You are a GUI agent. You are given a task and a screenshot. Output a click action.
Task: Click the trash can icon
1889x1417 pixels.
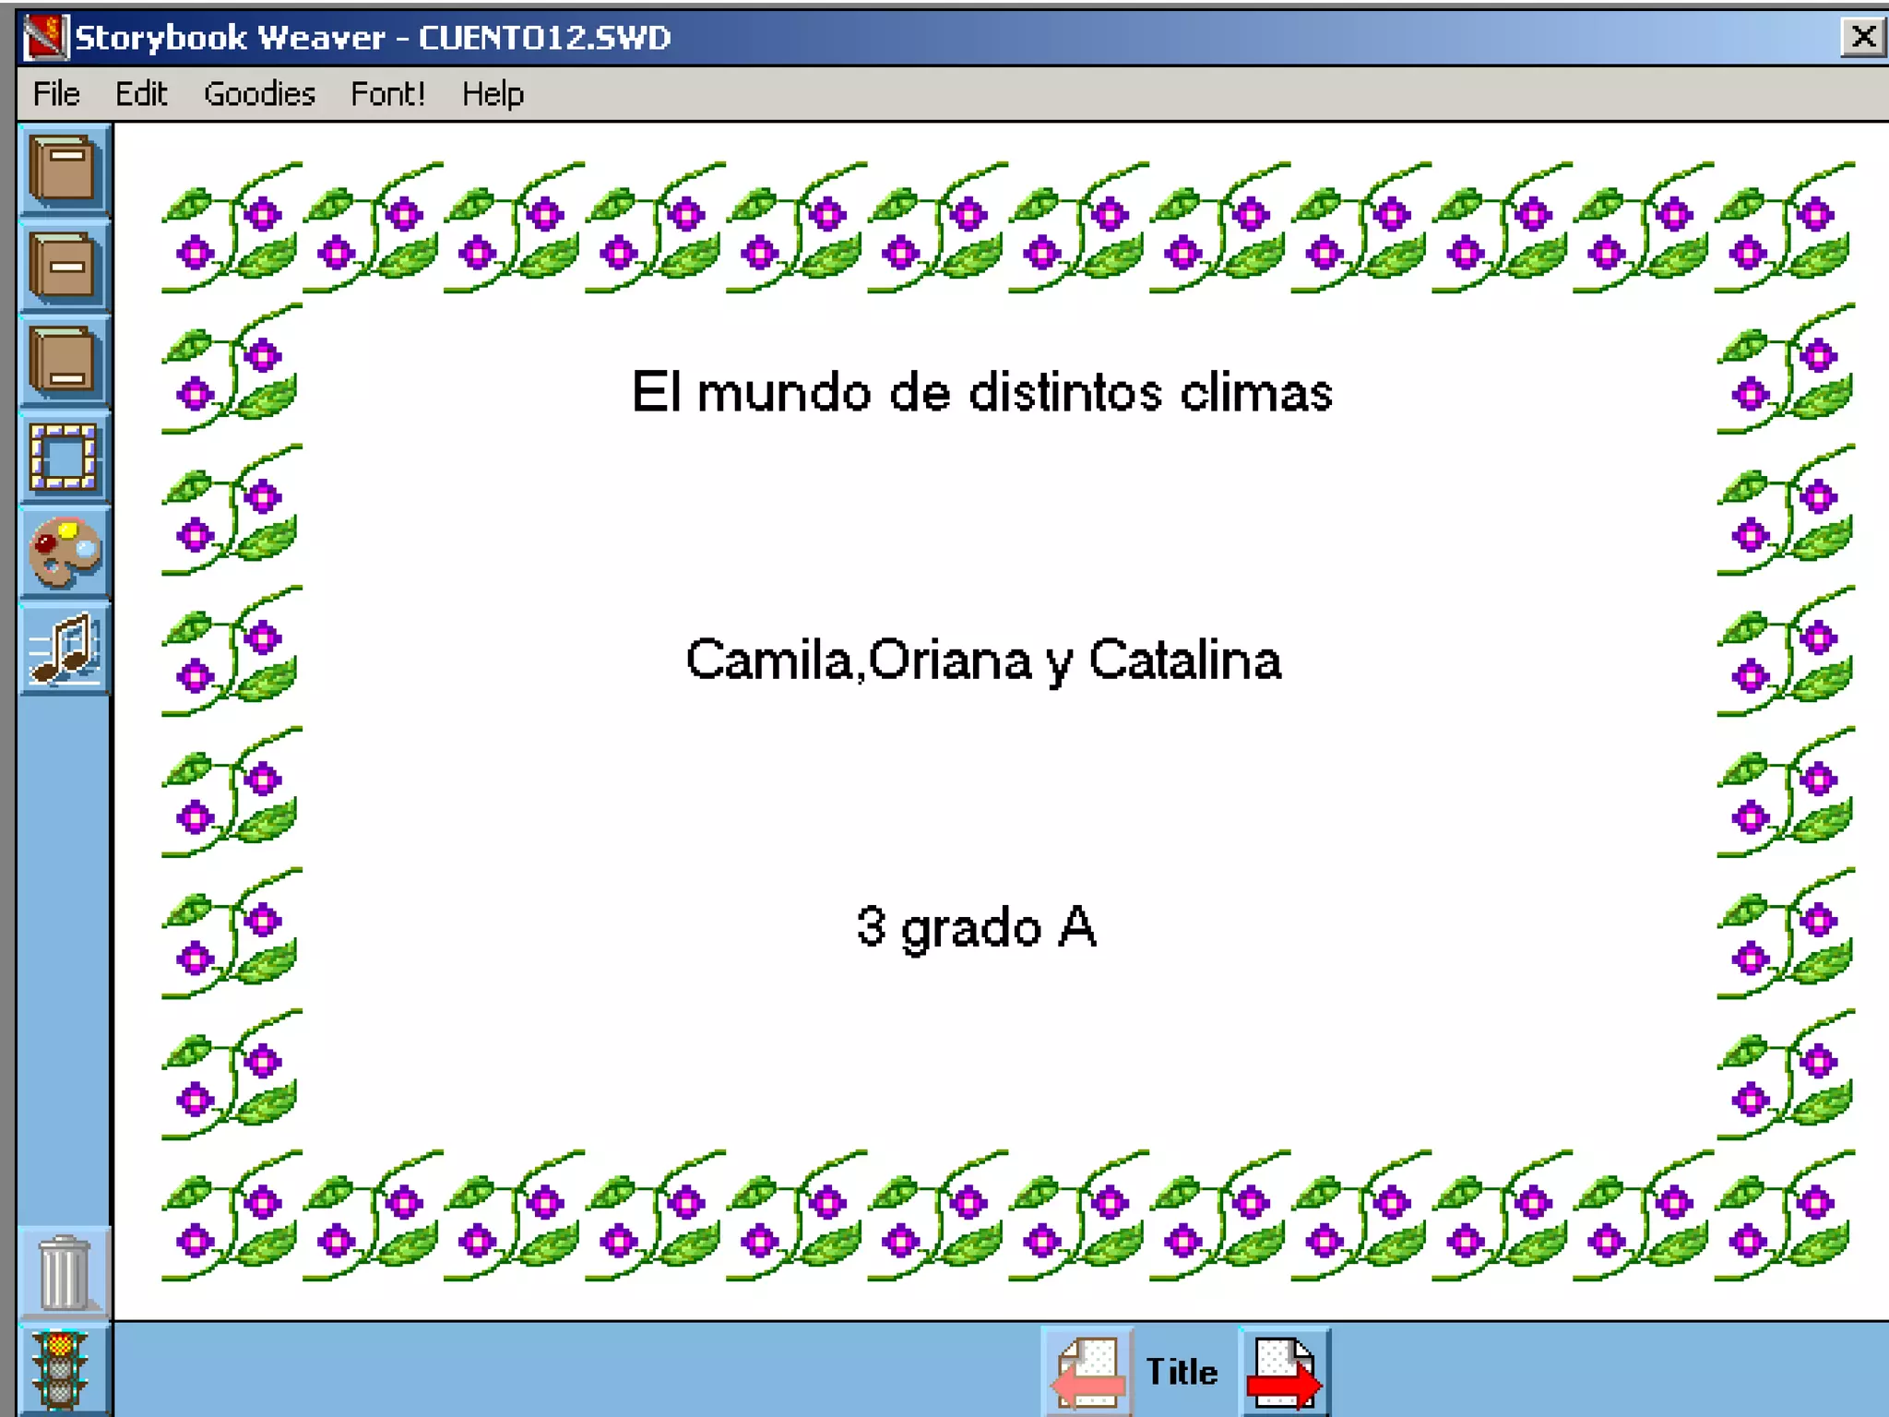point(63,1274)
